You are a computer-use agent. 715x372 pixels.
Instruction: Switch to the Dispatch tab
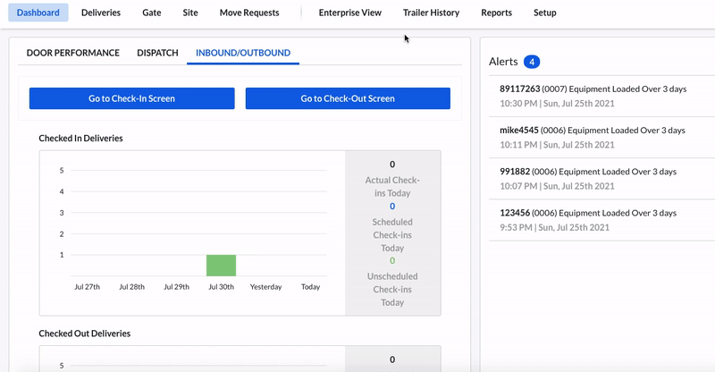157,53
